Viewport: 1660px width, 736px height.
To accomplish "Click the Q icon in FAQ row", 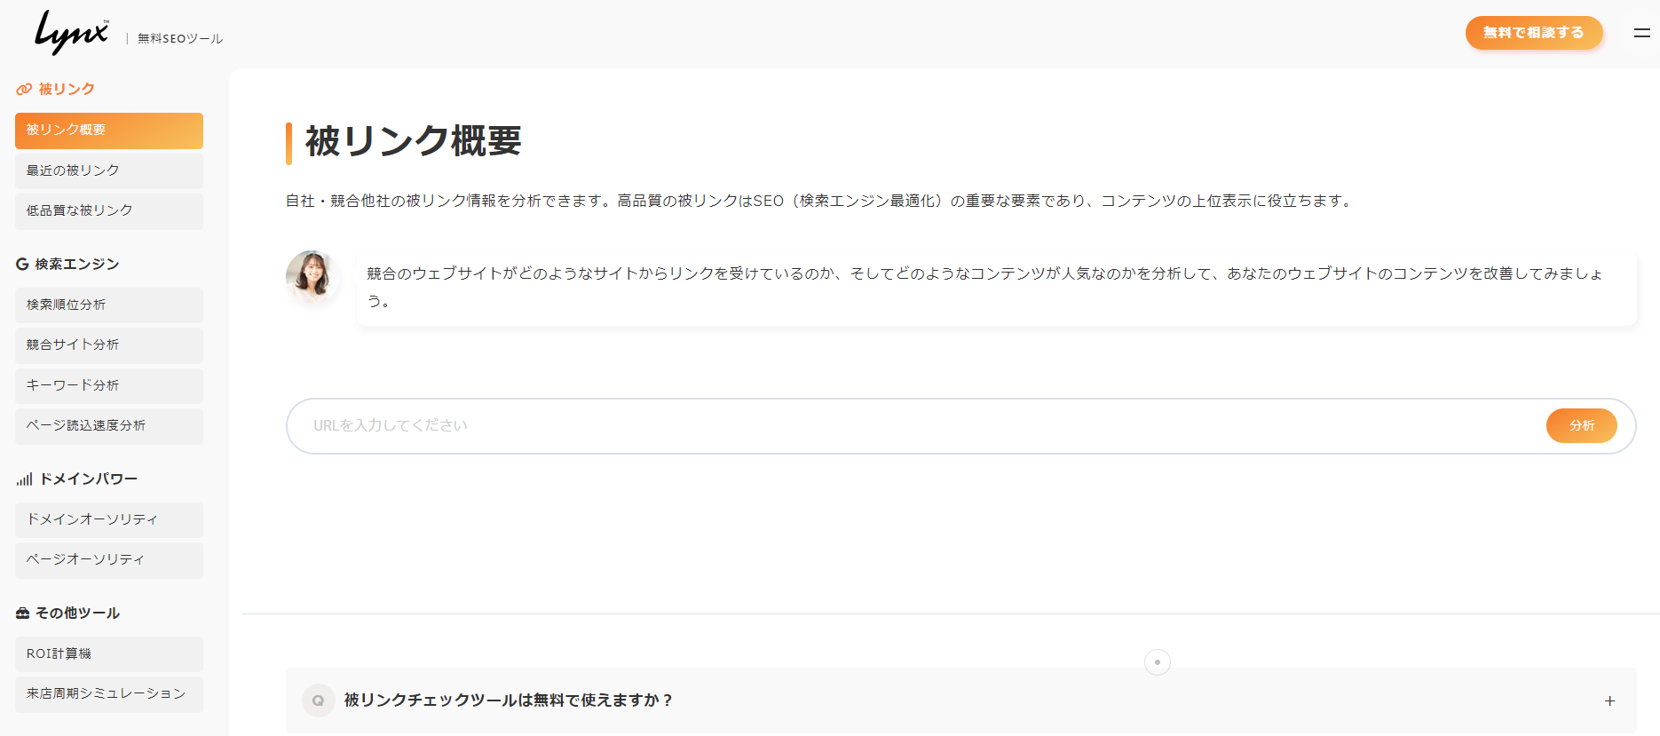I will tap(318, 700).
